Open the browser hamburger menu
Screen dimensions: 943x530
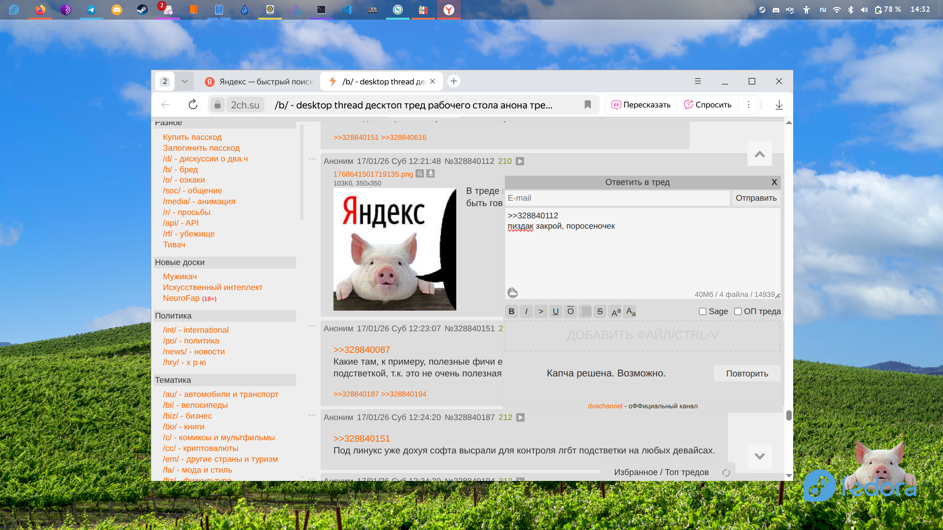[x=697, y=81]
